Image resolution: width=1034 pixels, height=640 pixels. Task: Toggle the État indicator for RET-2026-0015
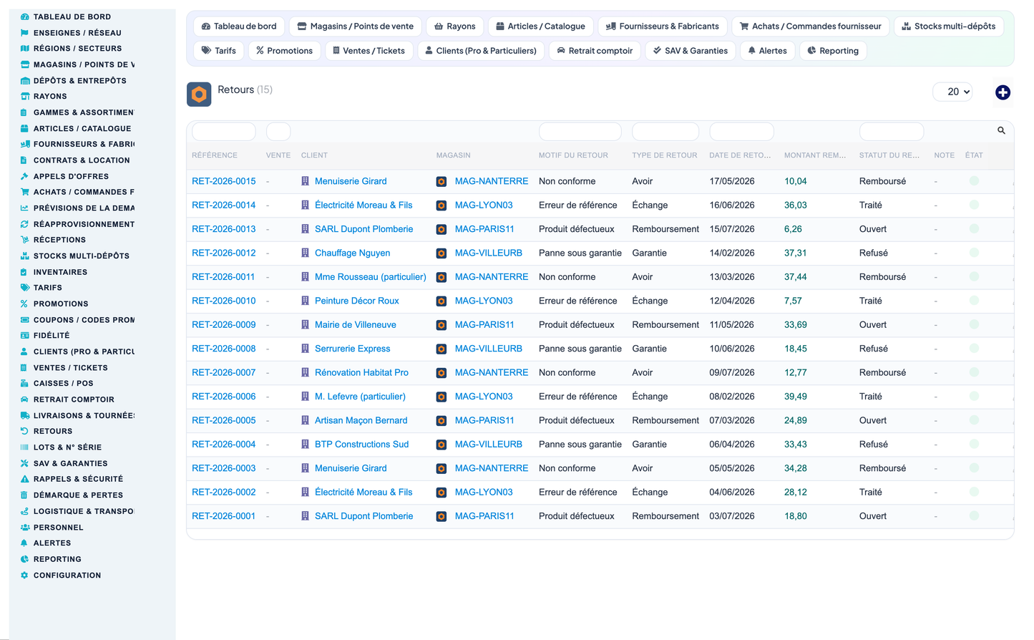974,181
